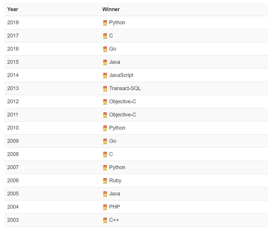Select the 2010 Python winner text
The height and width of the screenshot is (232, 268).
click(x=117, y=128)
